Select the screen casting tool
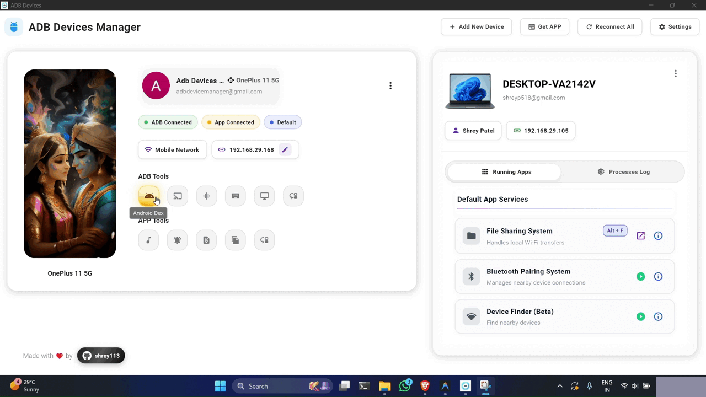The image size is (706, 397). tap(177, 196)
